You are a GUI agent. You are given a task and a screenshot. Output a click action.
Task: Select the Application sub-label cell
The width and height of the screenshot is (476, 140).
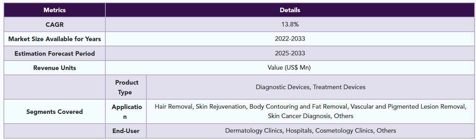(x=126, y=112)
